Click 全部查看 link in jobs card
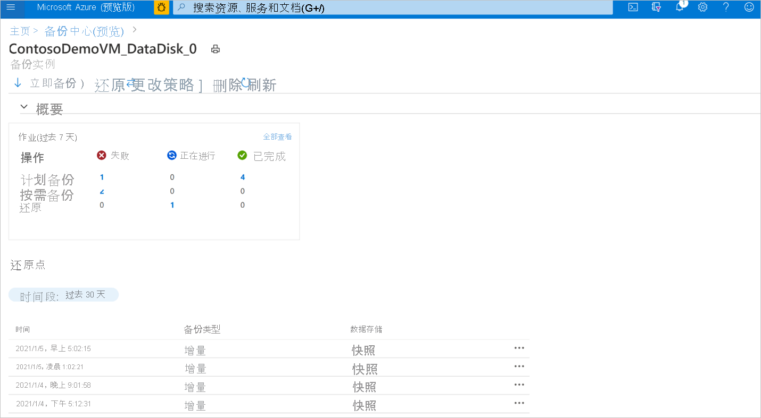 [277, 137]
